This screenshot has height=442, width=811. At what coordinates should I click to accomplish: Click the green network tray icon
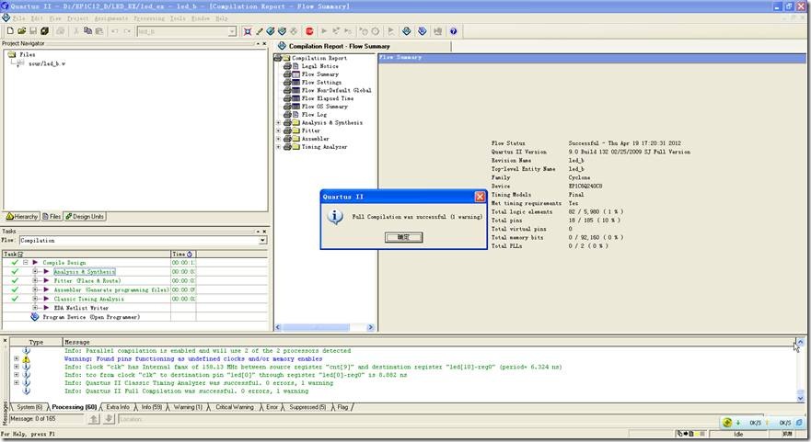tap(726, 423)
